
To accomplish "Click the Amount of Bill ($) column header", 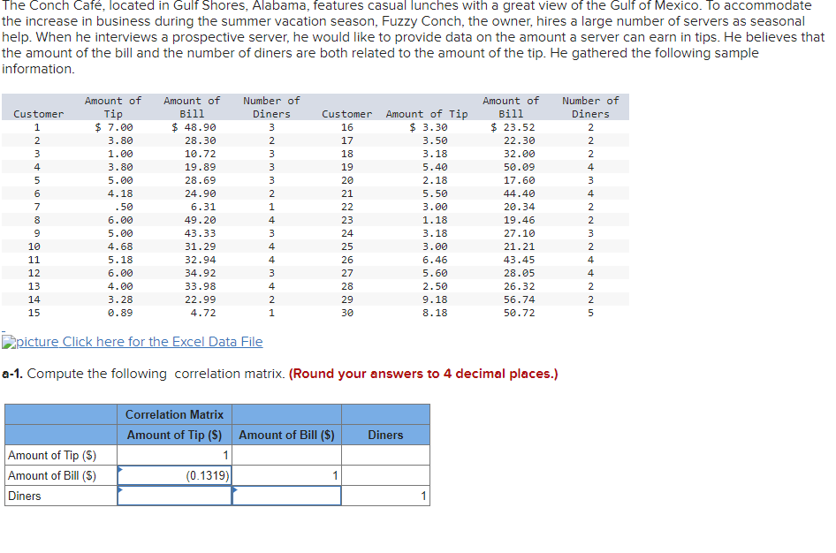I will [285, 435].
